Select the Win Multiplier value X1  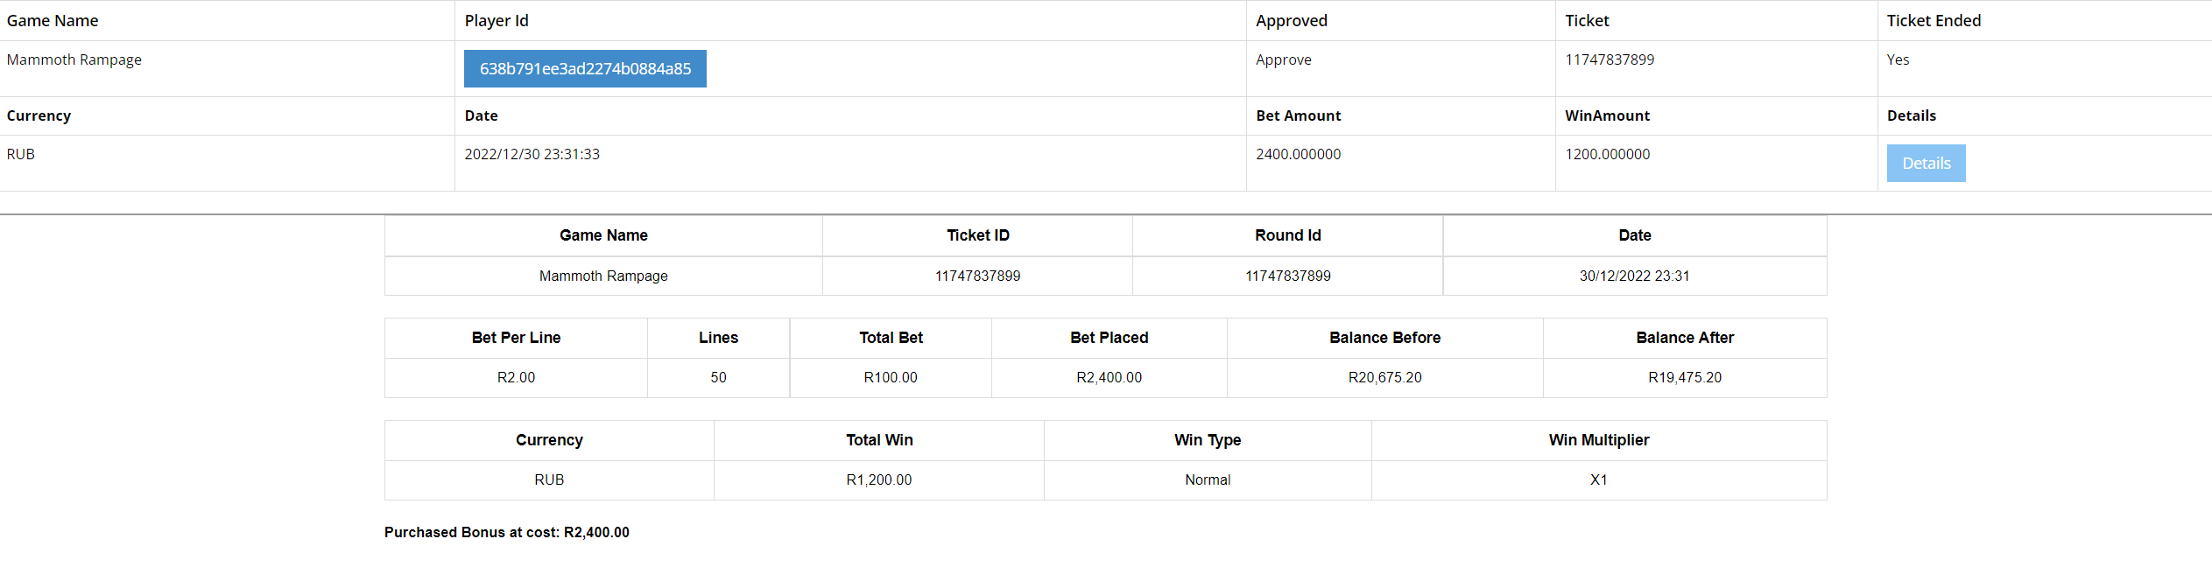(1598, 479)
